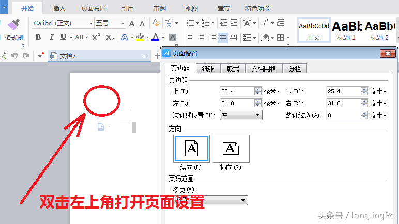Open 纸张 tab in page setup
This screenshot has height=224, width=399.
coord(208,69)
